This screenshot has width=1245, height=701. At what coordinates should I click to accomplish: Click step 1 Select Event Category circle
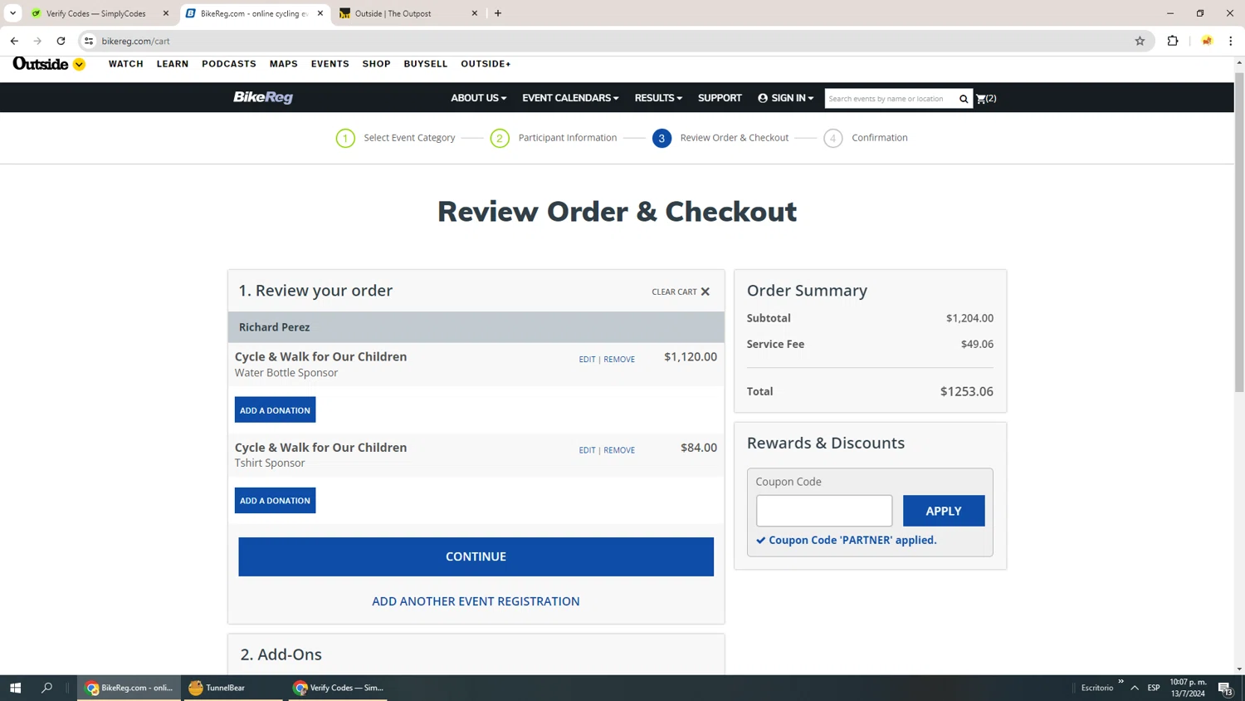(x=345, y=139)
